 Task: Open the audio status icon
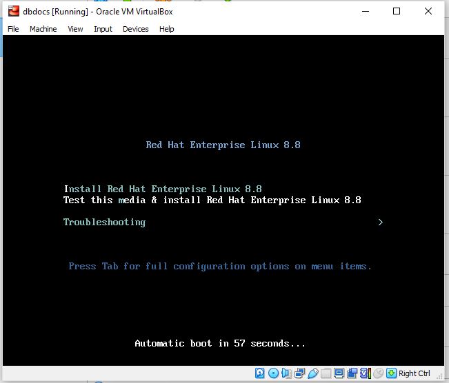[287, 373]
